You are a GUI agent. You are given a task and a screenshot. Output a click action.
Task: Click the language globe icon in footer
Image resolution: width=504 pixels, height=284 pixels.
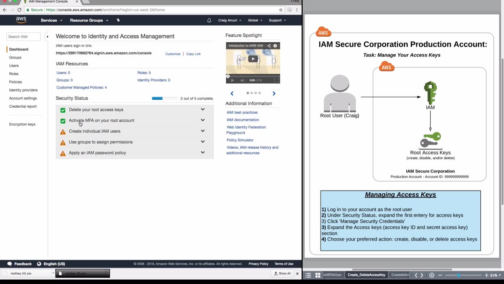(x=39, y=264)
